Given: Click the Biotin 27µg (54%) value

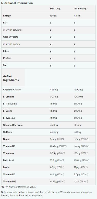Looking at the screenshot, I should pos(81,167).
